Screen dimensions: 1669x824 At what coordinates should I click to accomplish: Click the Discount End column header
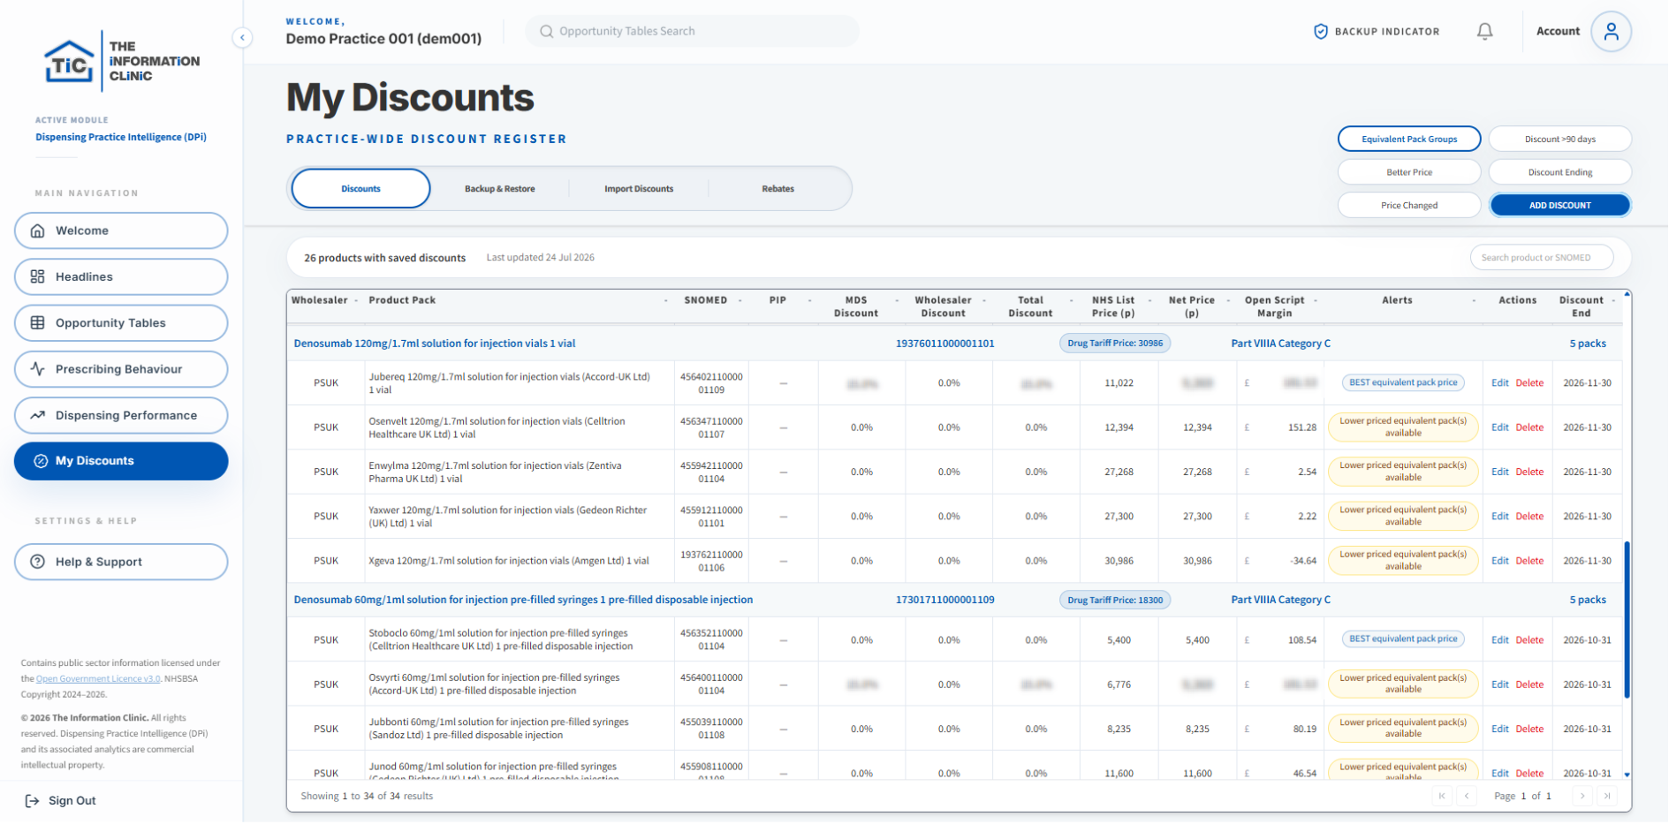click(x=1581, y=306)
